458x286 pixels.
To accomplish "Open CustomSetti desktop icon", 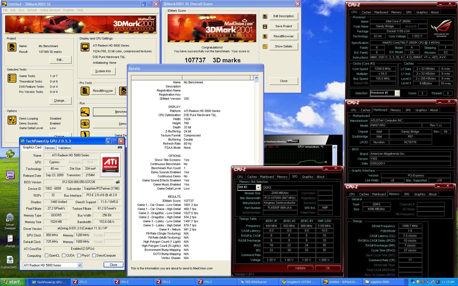I will (x=10, y=262).
